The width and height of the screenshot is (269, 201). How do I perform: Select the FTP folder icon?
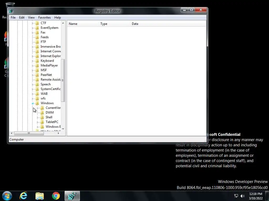[x=37, y=42]
